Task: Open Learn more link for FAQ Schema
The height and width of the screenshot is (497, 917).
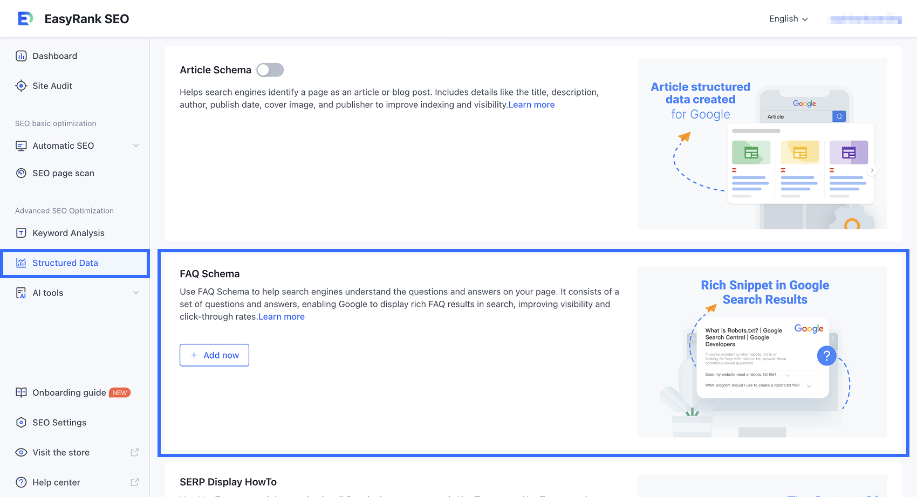Action: (x=282, y=316)
